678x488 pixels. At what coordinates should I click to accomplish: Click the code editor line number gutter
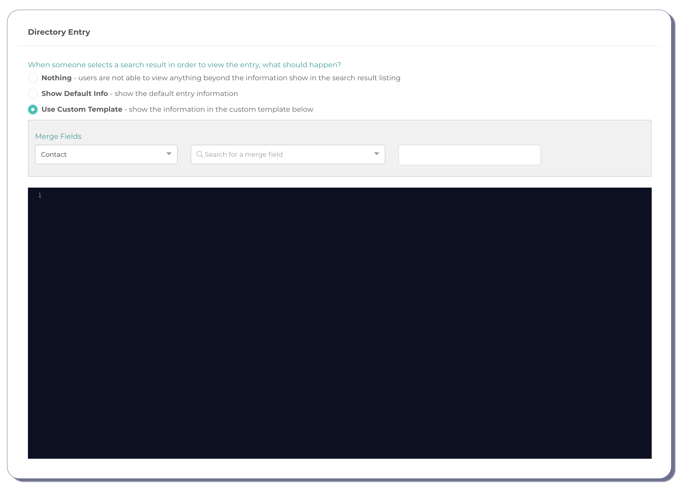(x=40, y=195)
